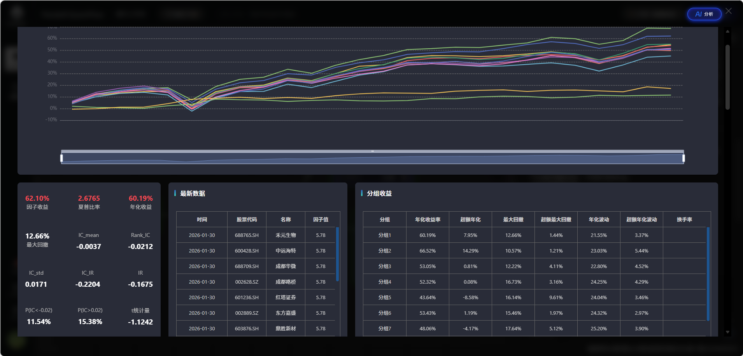Image resolution: width=743 pixels, height=356 pixels.
Task: Click the top center grip of range slider
Action: pos(372,151)
